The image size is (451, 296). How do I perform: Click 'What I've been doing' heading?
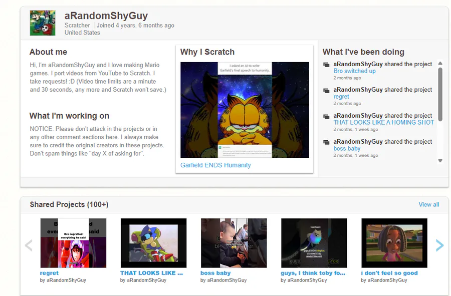pyautogui.click(x=363, y=52)
